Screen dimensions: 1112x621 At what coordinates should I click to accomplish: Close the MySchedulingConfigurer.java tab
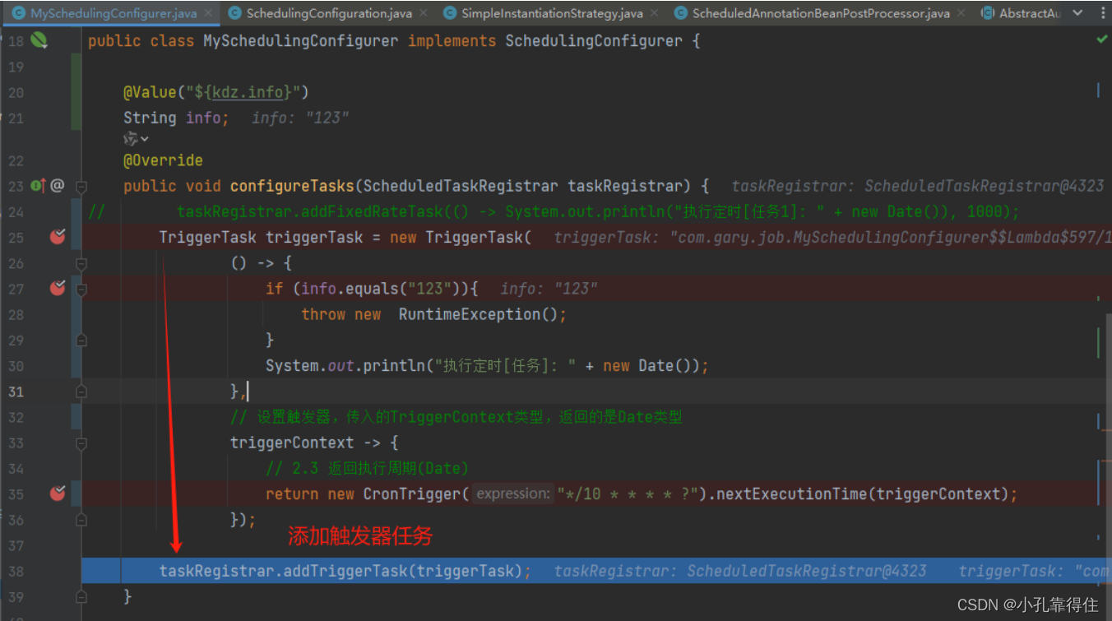[x=209, y=13]
